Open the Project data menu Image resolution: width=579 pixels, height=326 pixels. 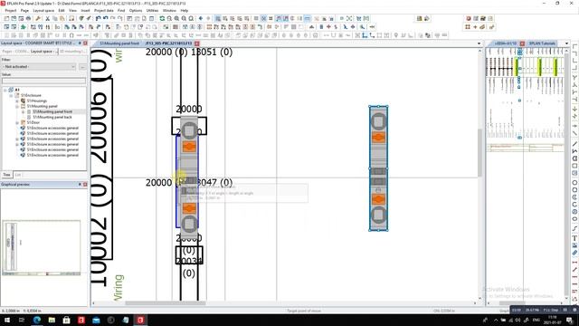[103, 11]
